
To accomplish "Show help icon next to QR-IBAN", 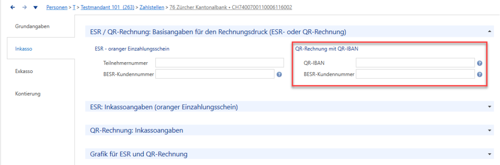I will pos(480,63).
